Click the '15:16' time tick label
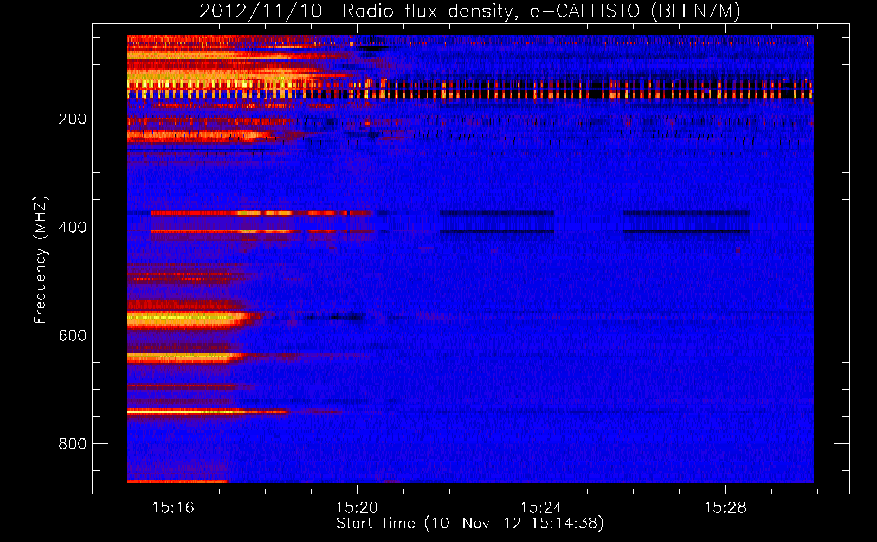This screenshot has width=877, height=542. (173, 508)
